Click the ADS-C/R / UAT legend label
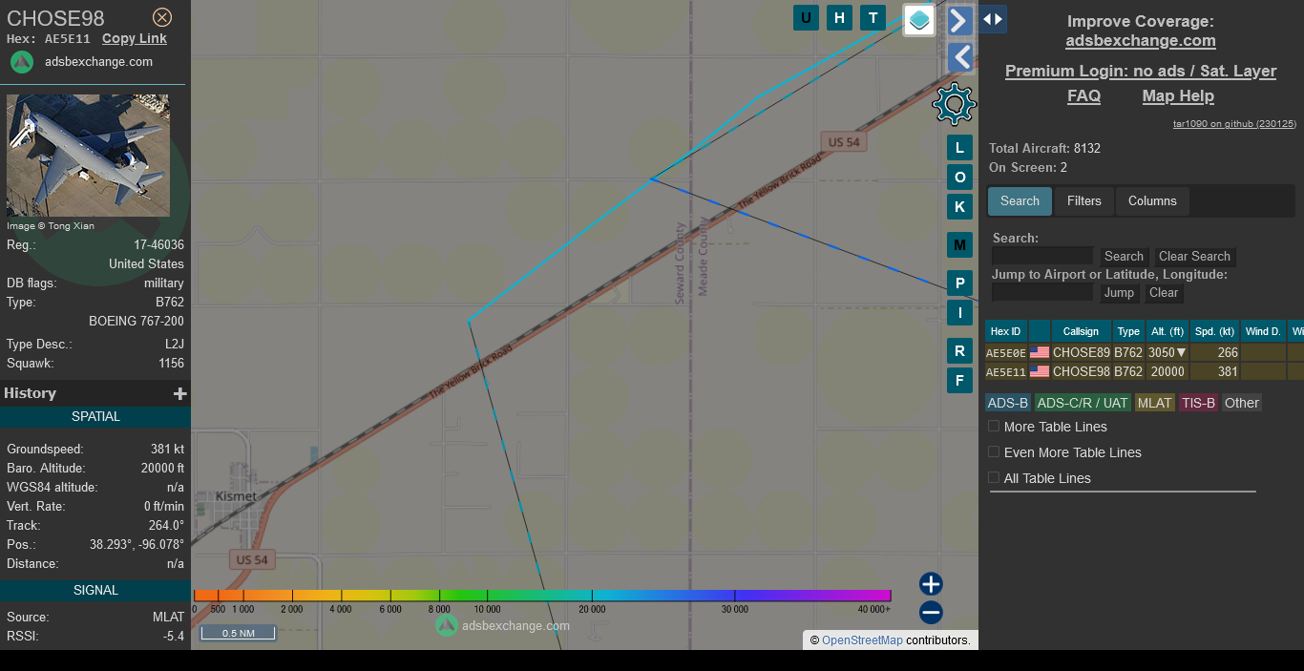The height and width of the screenshot is (671, 1304). coord(1083,403)
